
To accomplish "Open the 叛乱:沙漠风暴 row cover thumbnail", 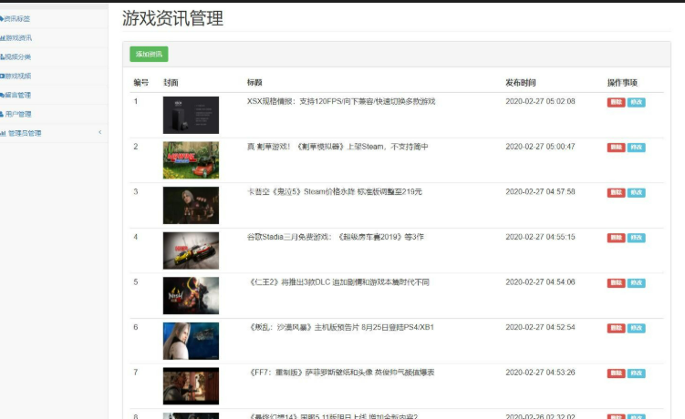I will tap(191, 341).
